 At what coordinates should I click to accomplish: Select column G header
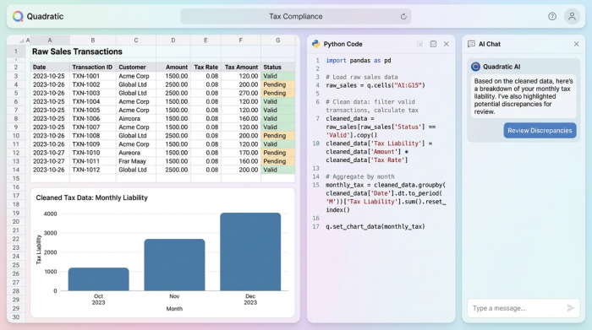(x=278, y=41)
